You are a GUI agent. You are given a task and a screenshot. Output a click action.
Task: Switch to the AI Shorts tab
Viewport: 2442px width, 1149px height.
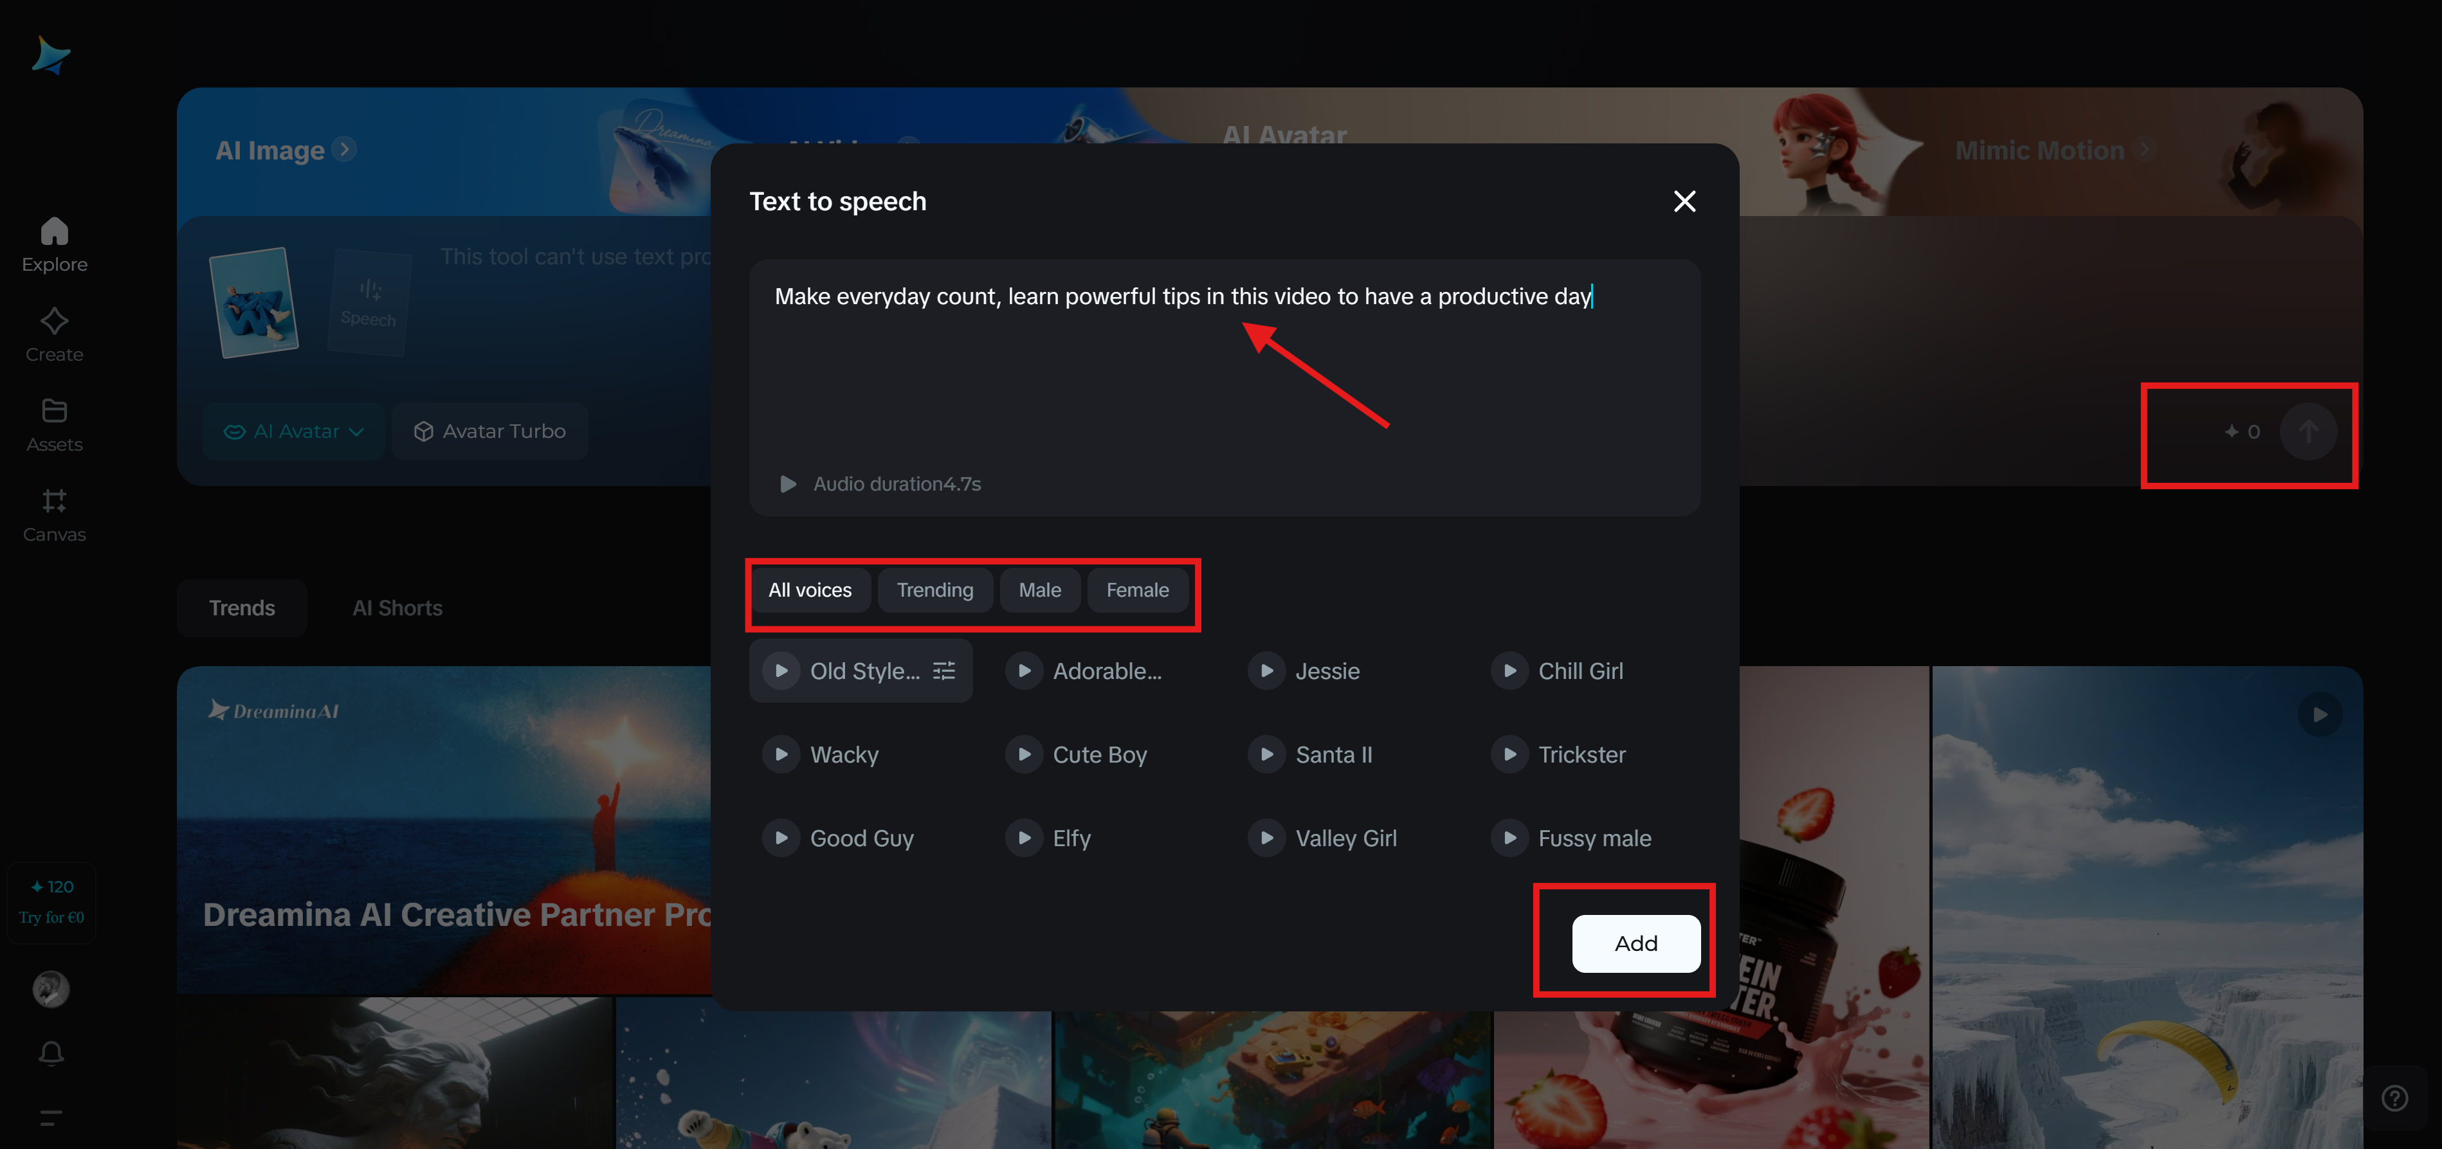coord(397,608)
